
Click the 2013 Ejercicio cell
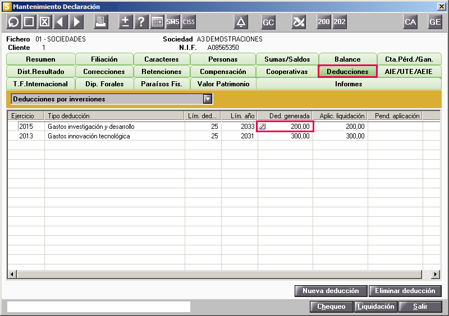click(x=26, y=136)
